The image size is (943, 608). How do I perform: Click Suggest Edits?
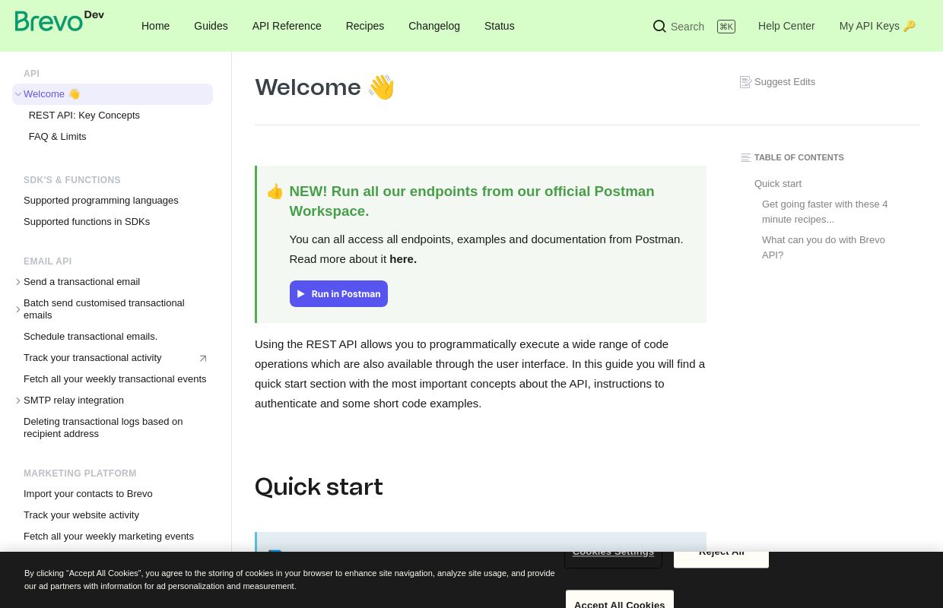point(777,82)
